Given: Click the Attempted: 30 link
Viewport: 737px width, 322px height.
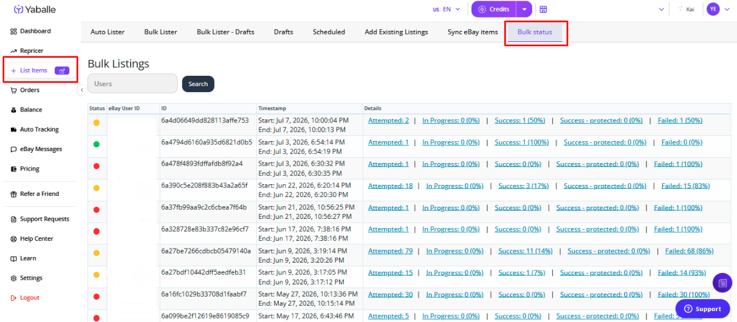Looking at the screenshot, I should point(391,295).
